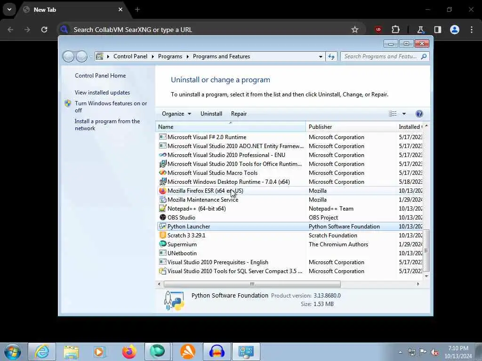This screenshot has width=482, height=361.
Task: Click the Visual Studio 2010 Prerequisites icon
Action: pyautogui.click(x=162, y=262)
